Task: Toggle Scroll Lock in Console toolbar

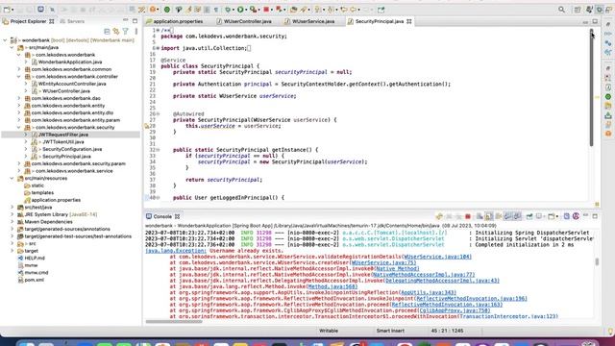Action: pos(489,216)
